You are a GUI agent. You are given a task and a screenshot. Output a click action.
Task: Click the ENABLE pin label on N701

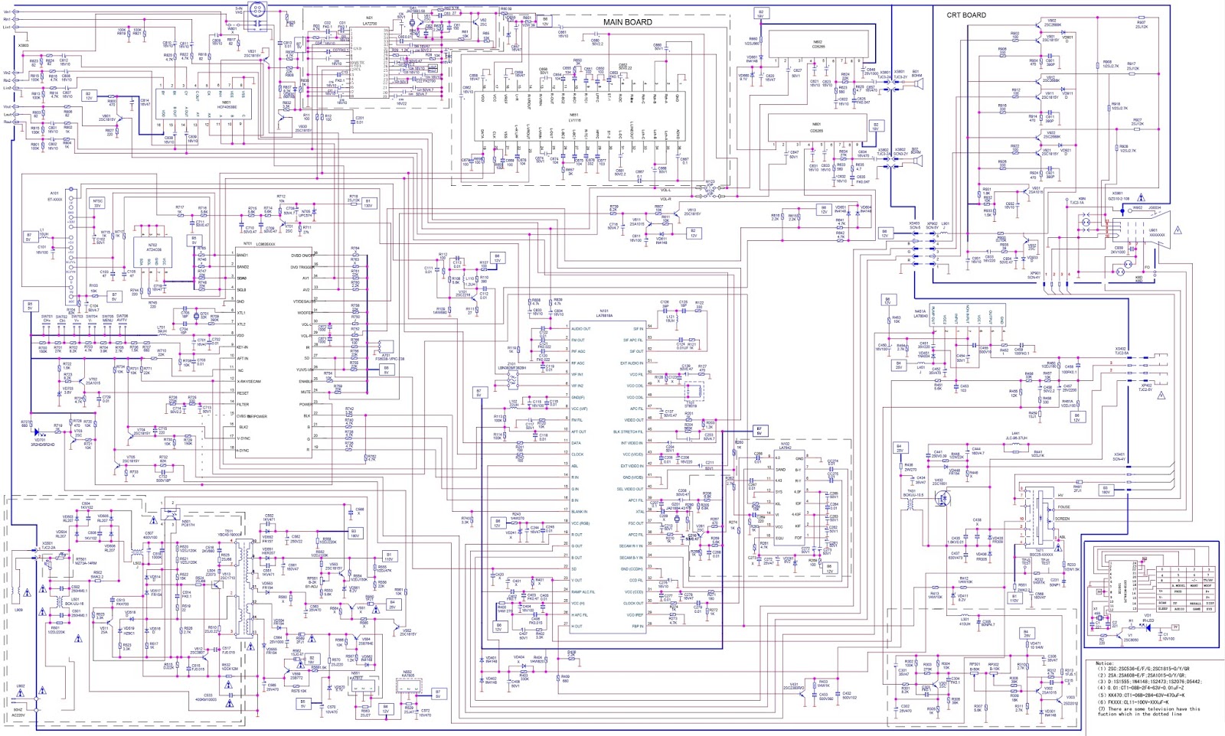[305, 381]
